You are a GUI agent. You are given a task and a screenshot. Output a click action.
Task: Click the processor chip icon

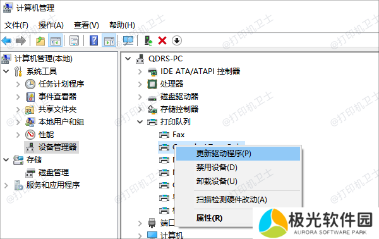152,84
